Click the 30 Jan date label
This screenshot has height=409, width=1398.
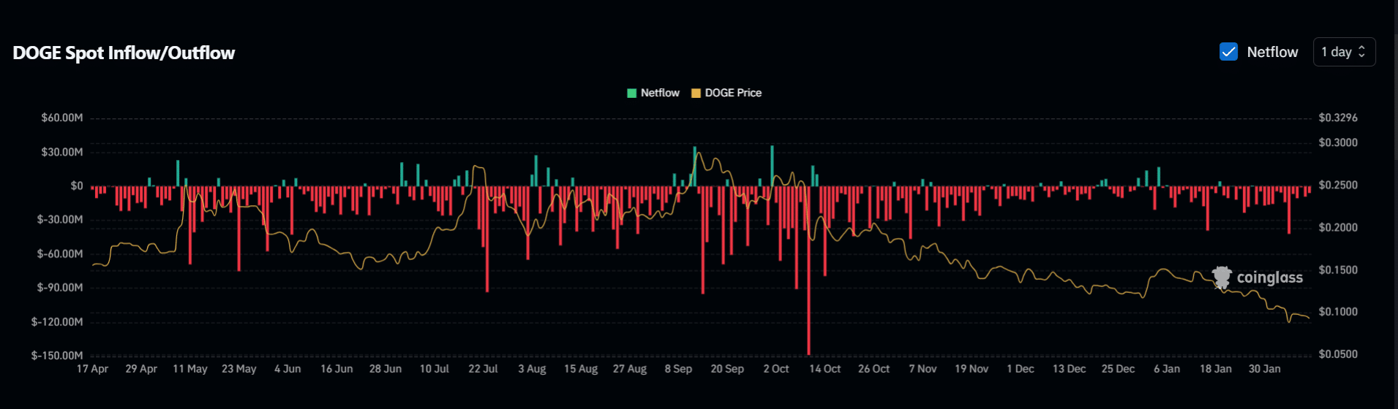1264,369
